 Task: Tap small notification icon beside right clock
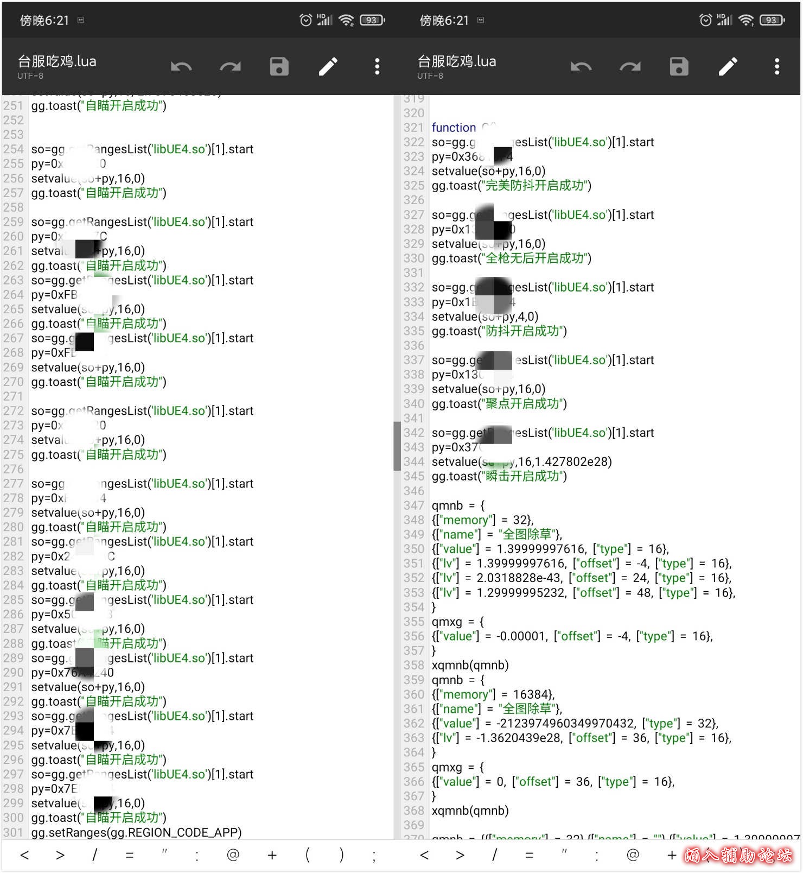[481, 20]
